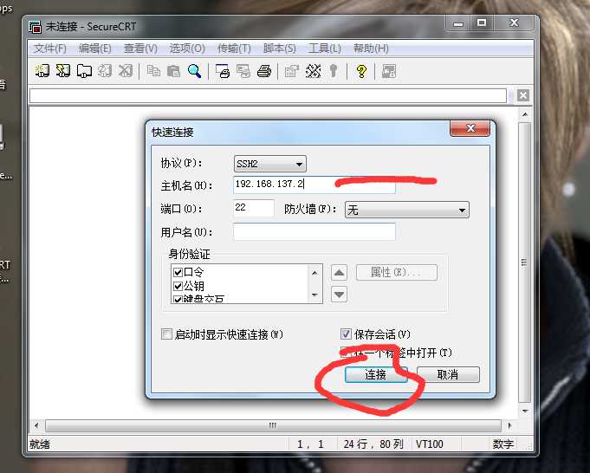Viewport: 590px width, 473px height.
Task: Click authentication list scroll-up arrow
Action: pyautogui.click(x=315, y=273)
